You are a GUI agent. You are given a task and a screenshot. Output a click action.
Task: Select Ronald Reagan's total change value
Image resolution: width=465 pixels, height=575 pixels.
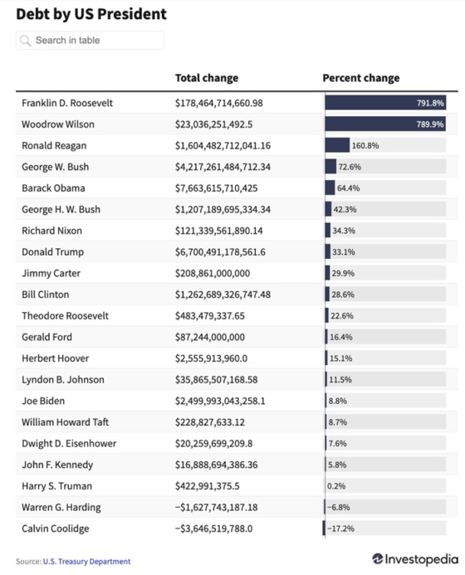223,145
